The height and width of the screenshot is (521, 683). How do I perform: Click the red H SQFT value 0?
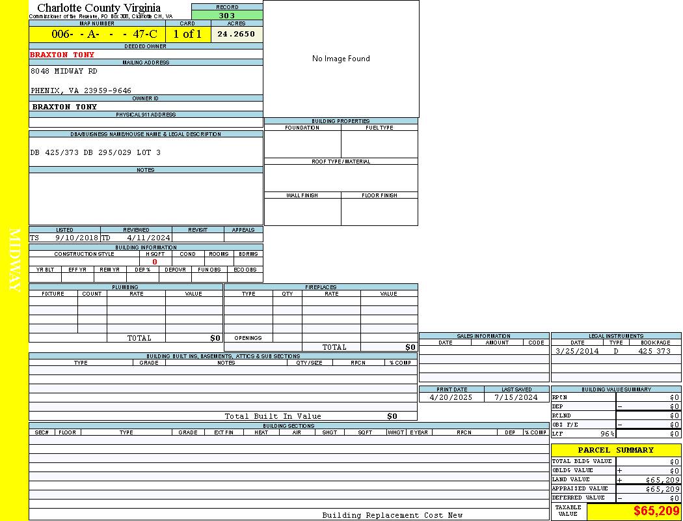click(155, 262)
